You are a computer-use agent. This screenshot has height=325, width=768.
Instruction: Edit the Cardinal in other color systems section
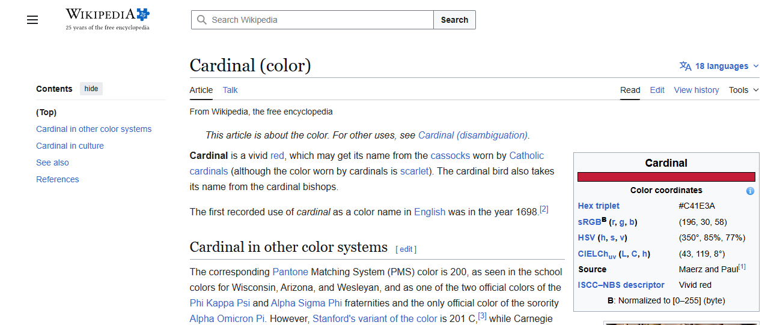coord(406,249)
